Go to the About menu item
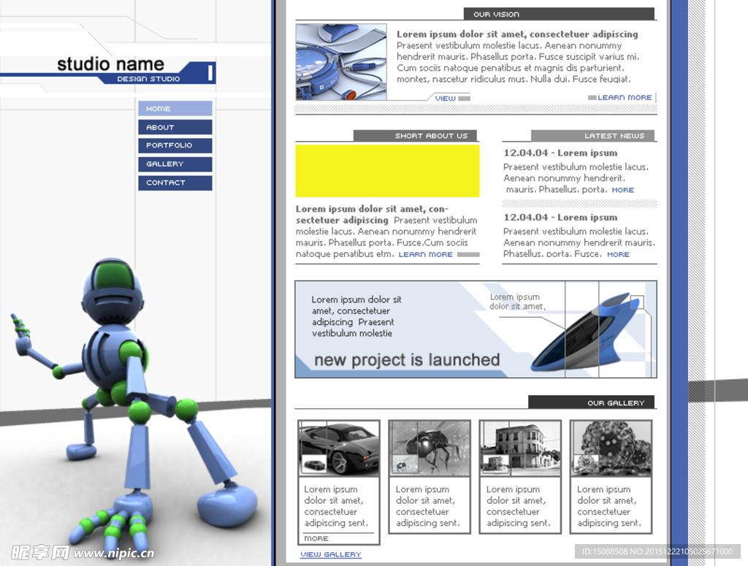The height and width of the screenshot is (566, 748). [175, 127]
